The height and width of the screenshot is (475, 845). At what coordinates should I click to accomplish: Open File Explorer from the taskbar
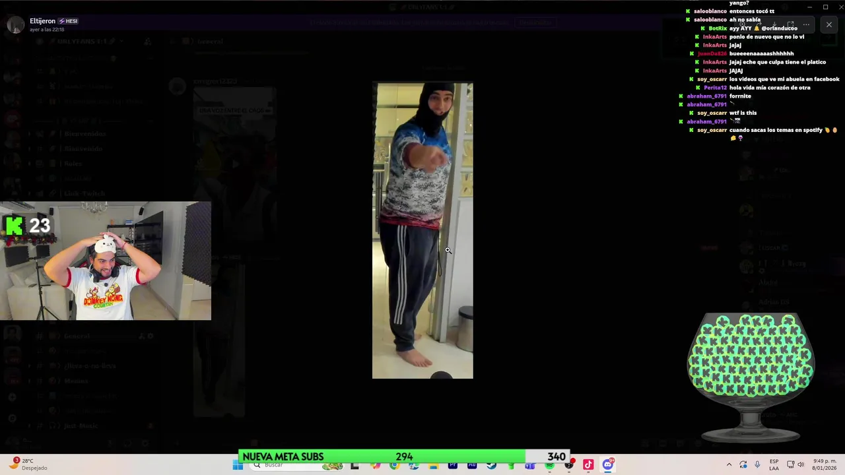click(434, 465)
